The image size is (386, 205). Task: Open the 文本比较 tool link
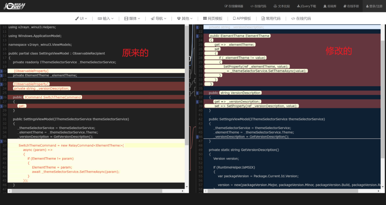click(282, 6)
